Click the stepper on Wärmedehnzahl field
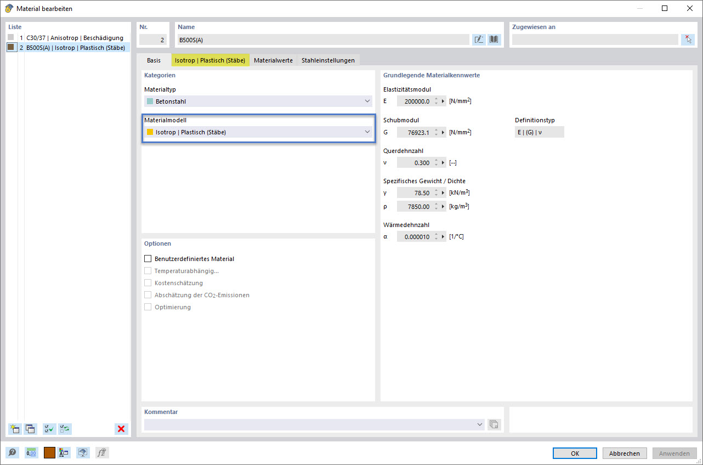Viewport: 703px width, 465px height. tap(436, 237)
